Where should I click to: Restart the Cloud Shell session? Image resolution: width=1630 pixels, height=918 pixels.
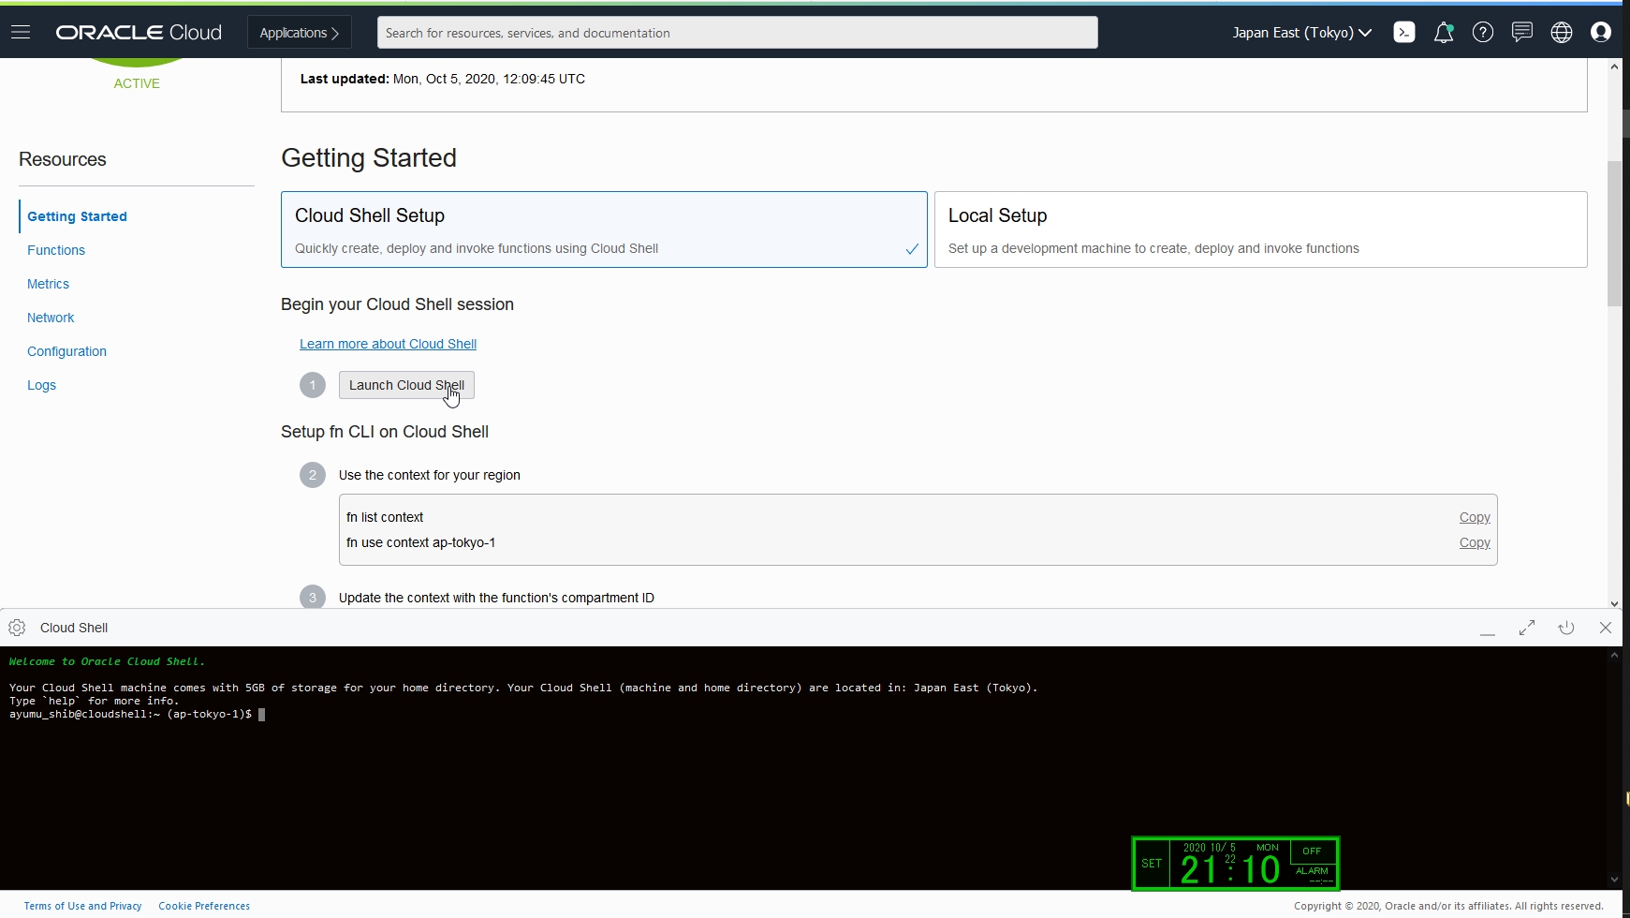[x=1566, y=628]
